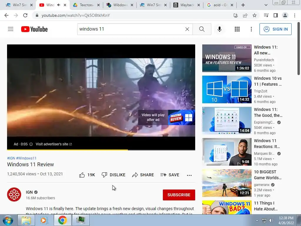This screenshot has height=226, width=301.
Task: Switch to the aold Google tab
Action: (220, 5)
